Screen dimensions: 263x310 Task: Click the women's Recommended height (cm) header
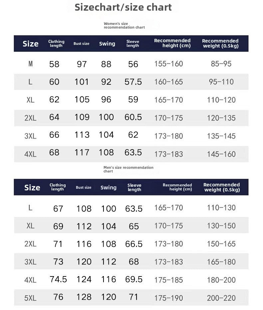(x=172, y=43)
